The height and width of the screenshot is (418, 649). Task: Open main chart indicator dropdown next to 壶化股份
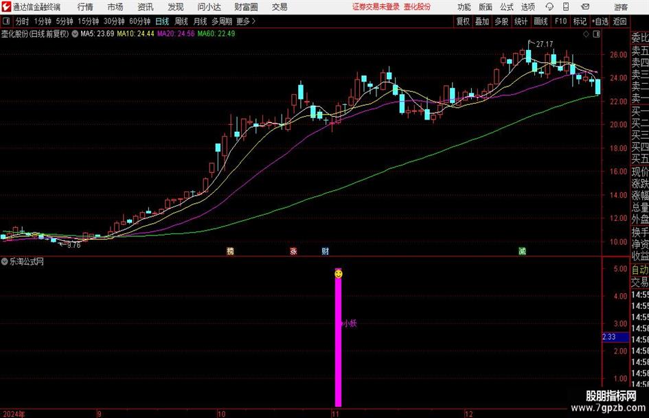[x=75, y=34]
